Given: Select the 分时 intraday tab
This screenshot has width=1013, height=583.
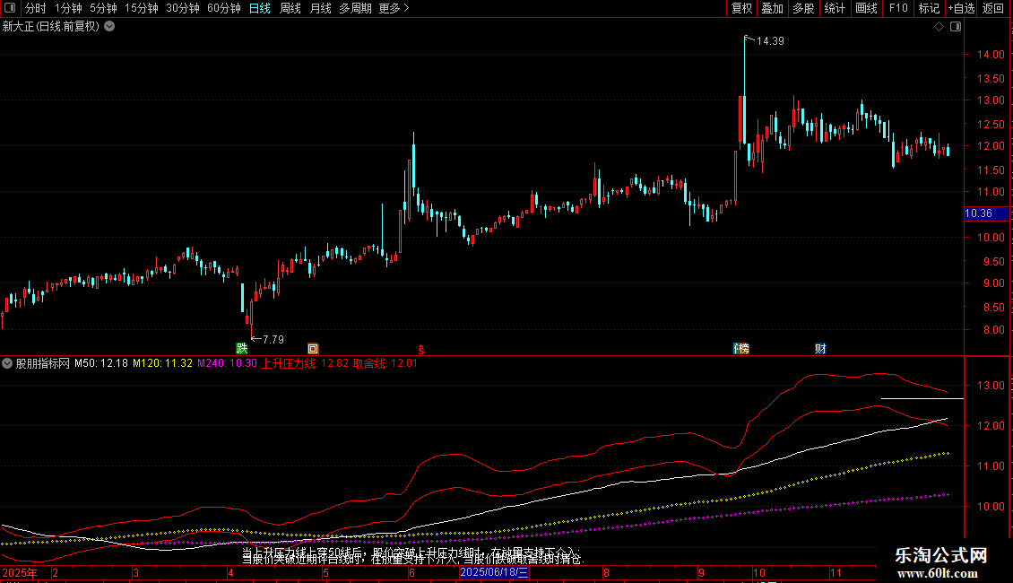Looking at the screenshot, I should point(36,8).
